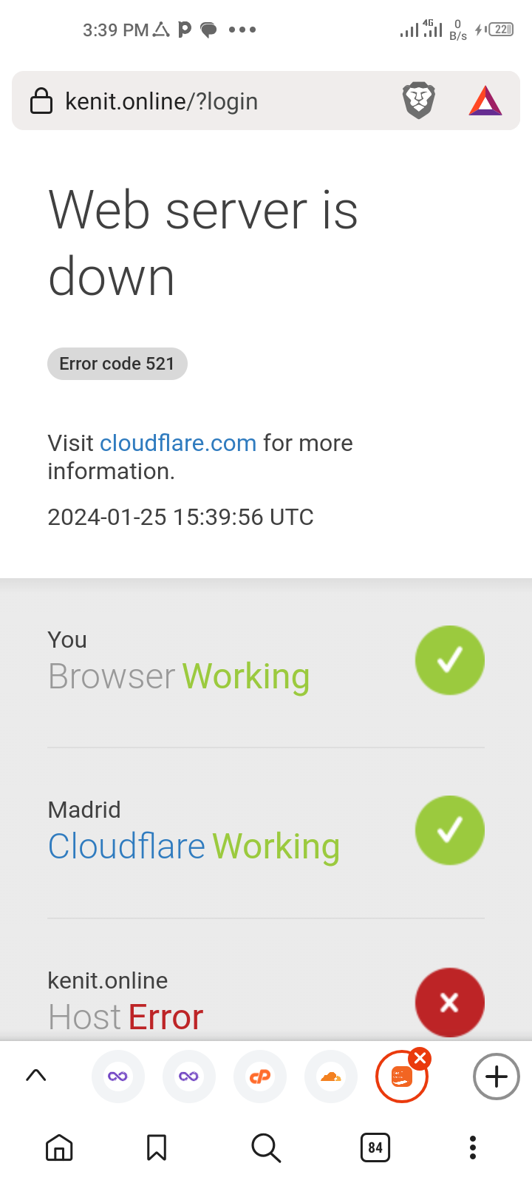The width and height of the screenshot is (532, 1183).
Task: Tap the lock icon in address bar
Action: pyautogui.click(x=41, y=101)
